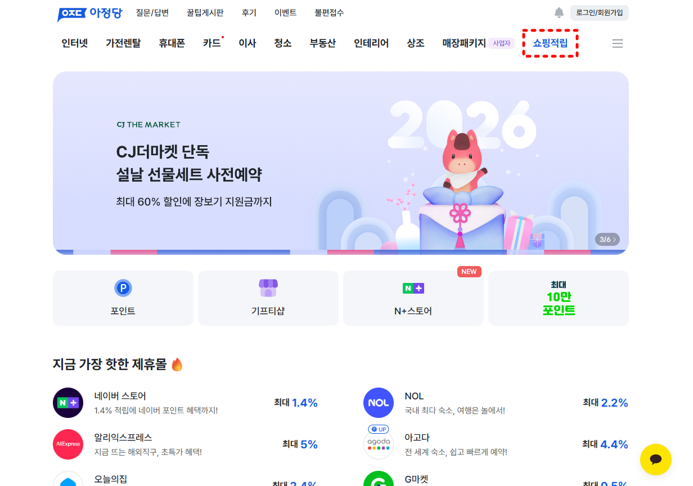
Task: Click the 아정당 logo
Action: tap(89, 13)
